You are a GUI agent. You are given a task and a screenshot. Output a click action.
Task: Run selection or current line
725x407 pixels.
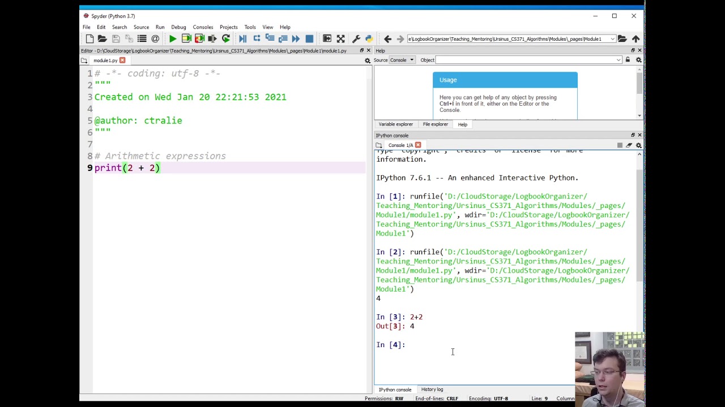coord(212,38)
